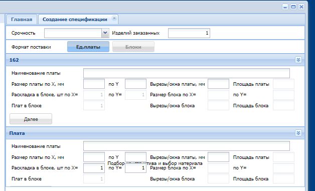The image size is (315, 191).
Task: Click Вырезы/окна блока field in Плата panel
Action: [x=218, y=179]
